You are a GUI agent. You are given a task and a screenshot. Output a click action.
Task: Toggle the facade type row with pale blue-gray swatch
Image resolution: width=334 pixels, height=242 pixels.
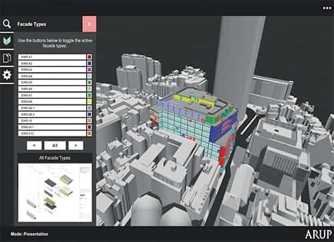[x=55, y=76]
